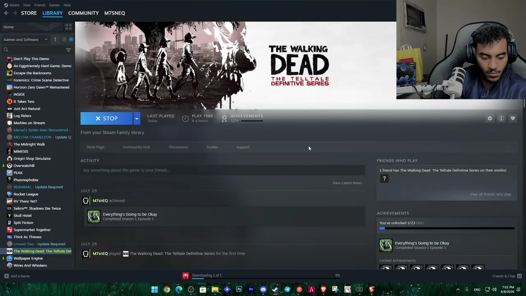The width and height of the screenshot is (526, 296).
Task: Click the Windows Start button
Action: pyautogui.click(x=155, y=289)
